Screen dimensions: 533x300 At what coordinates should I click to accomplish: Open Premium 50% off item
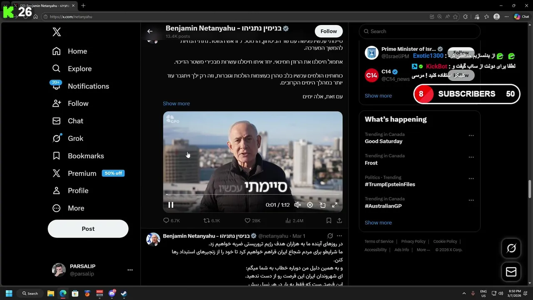tap(88, 173)
